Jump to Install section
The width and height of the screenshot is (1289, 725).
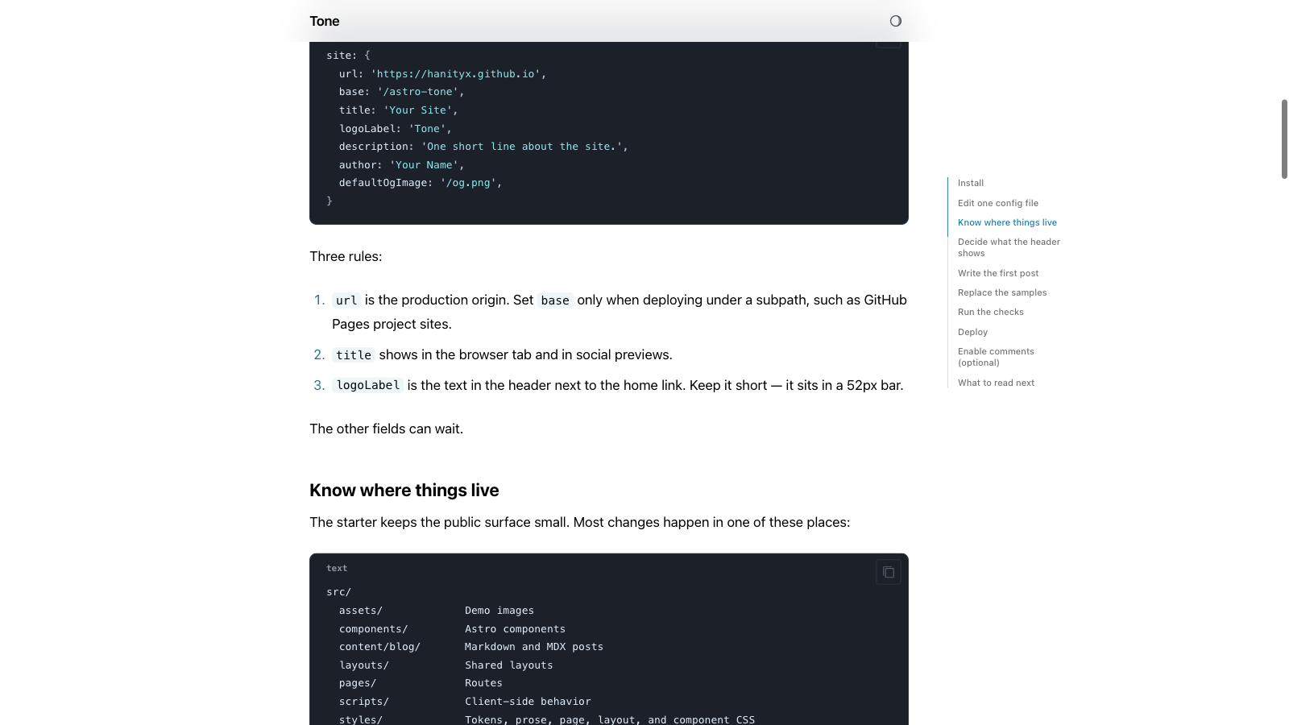[x=971, y=183]
